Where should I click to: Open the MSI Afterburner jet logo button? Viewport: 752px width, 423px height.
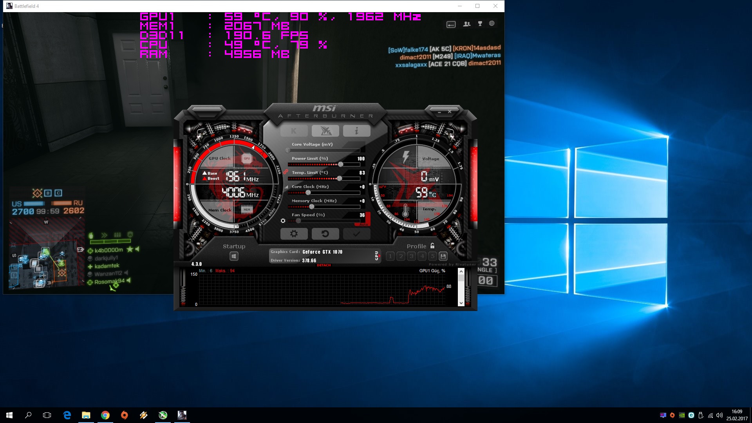pos(325,131)
